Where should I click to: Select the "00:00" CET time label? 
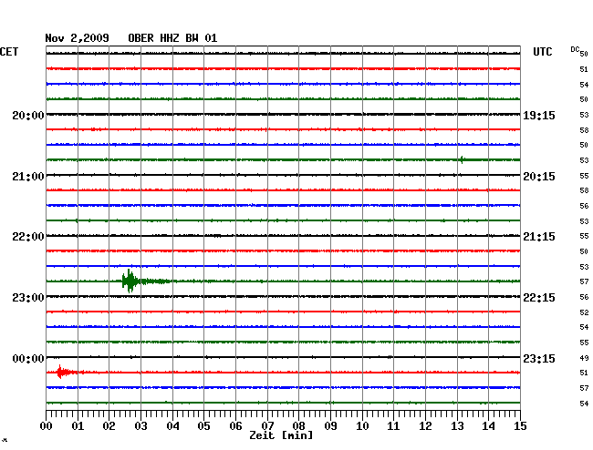click(x=28, y=359)
